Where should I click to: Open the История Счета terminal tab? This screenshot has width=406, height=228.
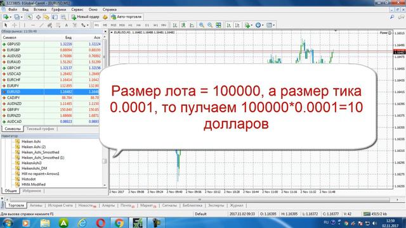tap(60, 205)
